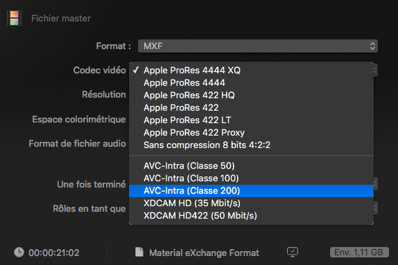Select plain Apple ProRes 422 entry
Image resolution: width=398 pixels, height=265 pixels.
tap(251, 107)
